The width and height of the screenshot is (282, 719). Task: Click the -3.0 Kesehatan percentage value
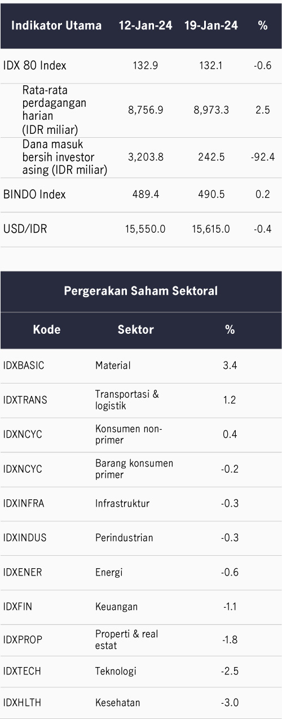pyautogui.click(x=230, y=703)
